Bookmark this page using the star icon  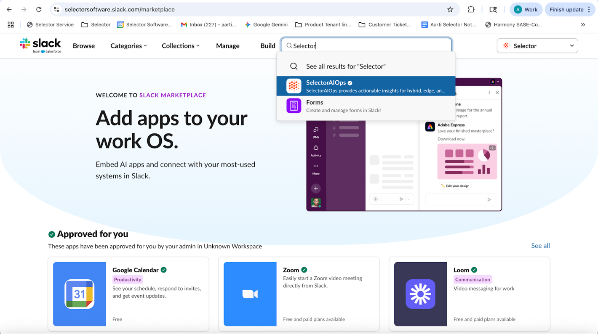coord(450,9)
